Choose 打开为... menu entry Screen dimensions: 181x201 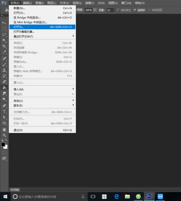point(43,27)
